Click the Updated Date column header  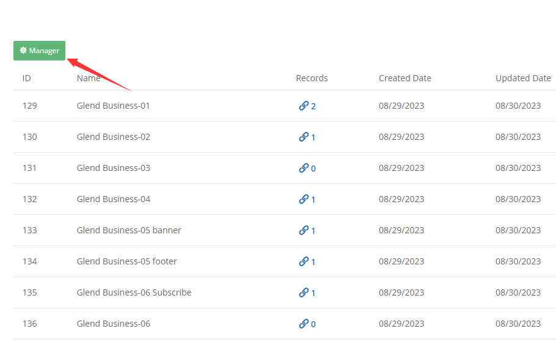[x=523, y=78]
